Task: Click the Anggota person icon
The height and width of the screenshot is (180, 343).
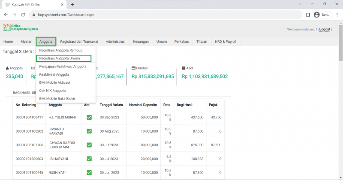Action: click(7, 68)
